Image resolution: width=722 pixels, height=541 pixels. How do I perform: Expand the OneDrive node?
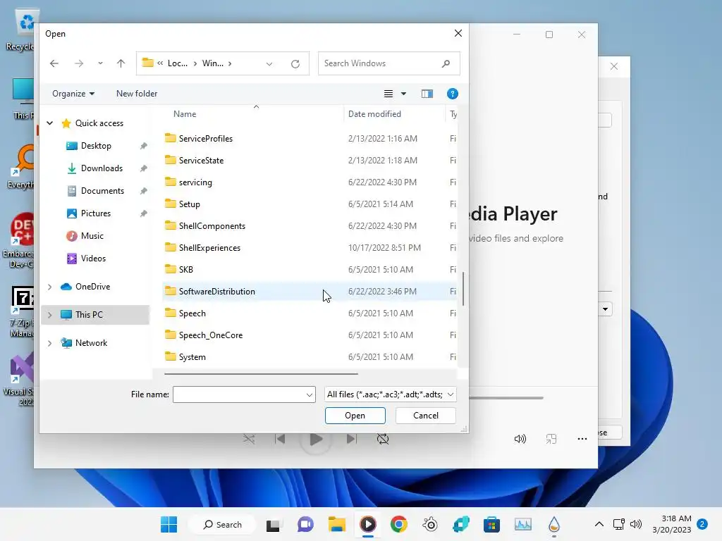50,287
